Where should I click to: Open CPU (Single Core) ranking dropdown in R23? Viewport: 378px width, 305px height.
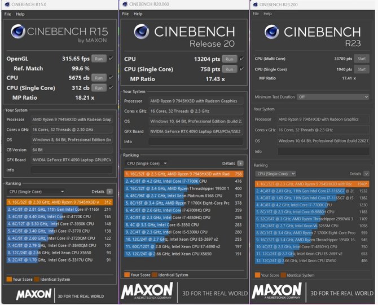click(x=275, y=174)
